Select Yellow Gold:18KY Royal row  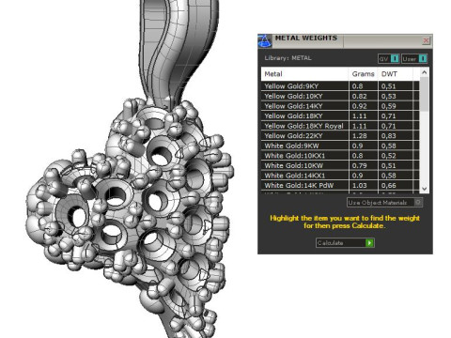tap(340, 126)
